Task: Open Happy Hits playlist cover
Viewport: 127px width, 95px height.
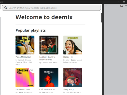Action: (73, 45)
